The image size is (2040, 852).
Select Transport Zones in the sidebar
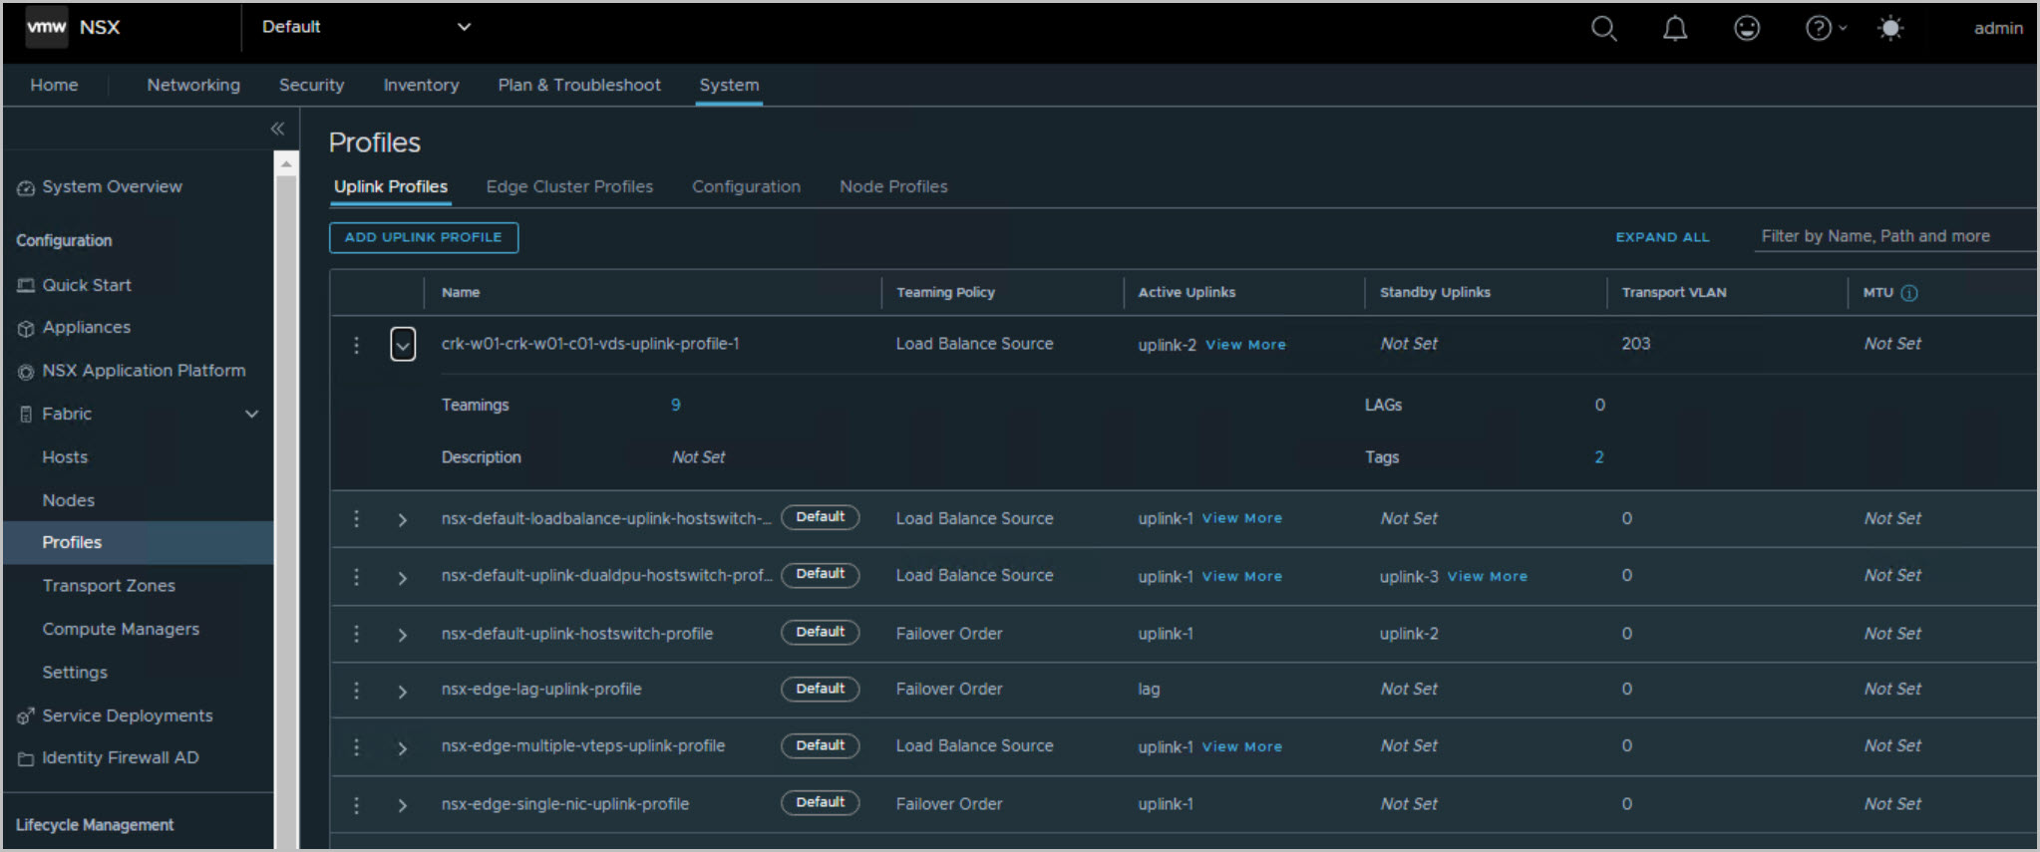coord(109,586)
